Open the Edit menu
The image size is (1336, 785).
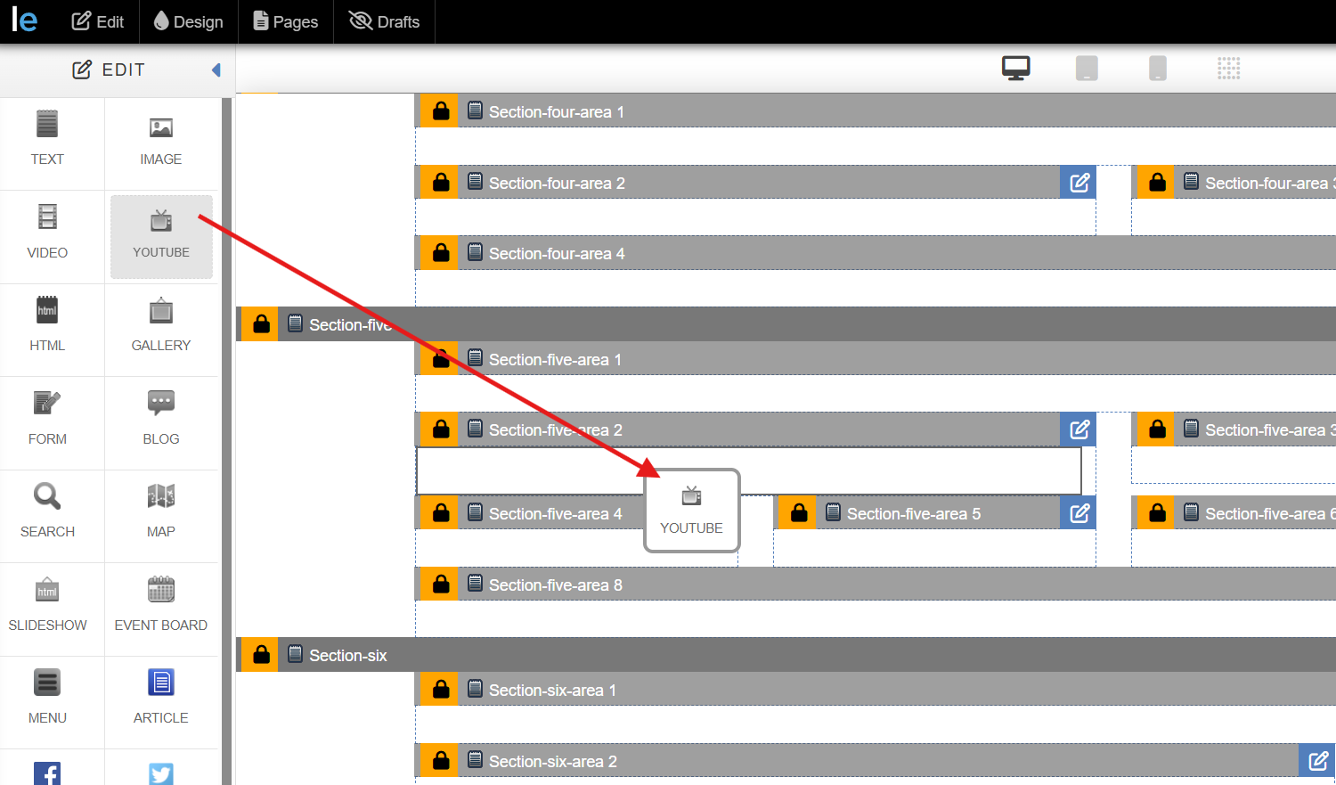point(97,21)
